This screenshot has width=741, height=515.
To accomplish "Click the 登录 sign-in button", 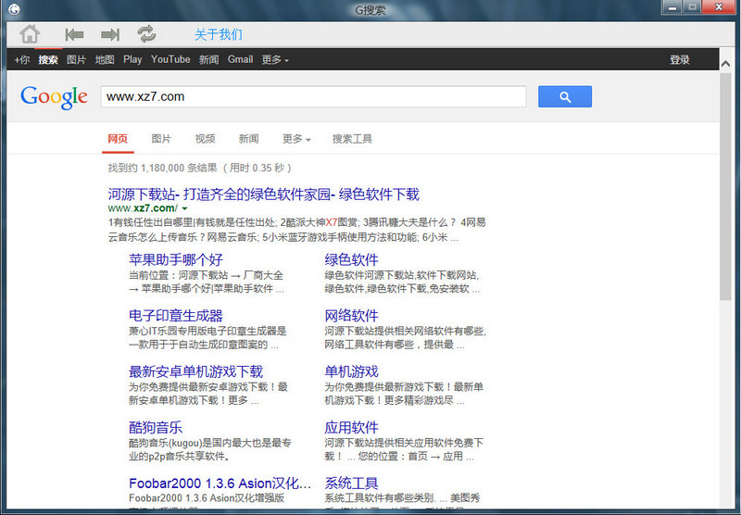I will (x=680, y=59).
